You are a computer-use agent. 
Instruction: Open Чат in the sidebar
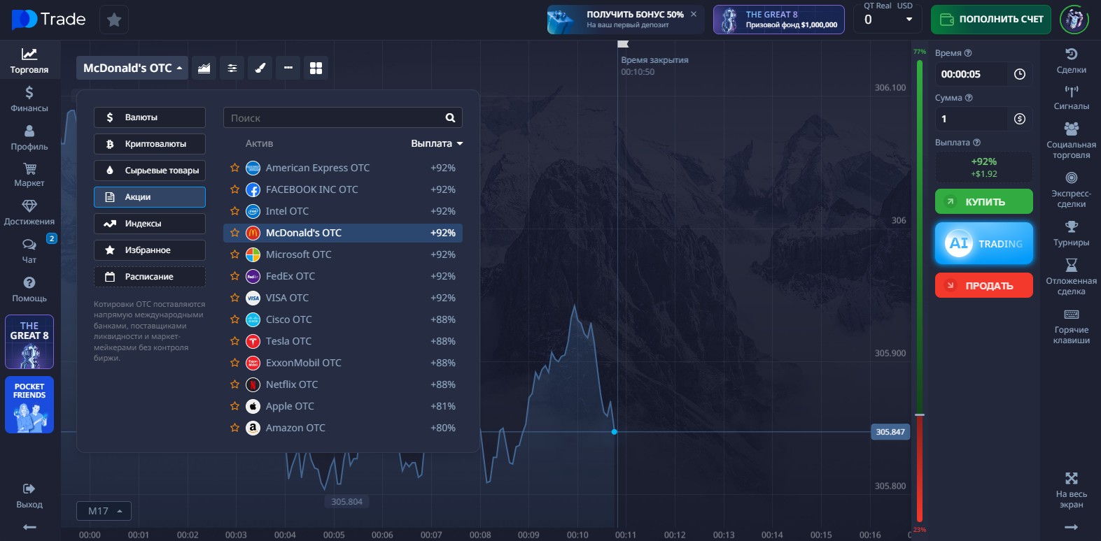coord(29,251)
